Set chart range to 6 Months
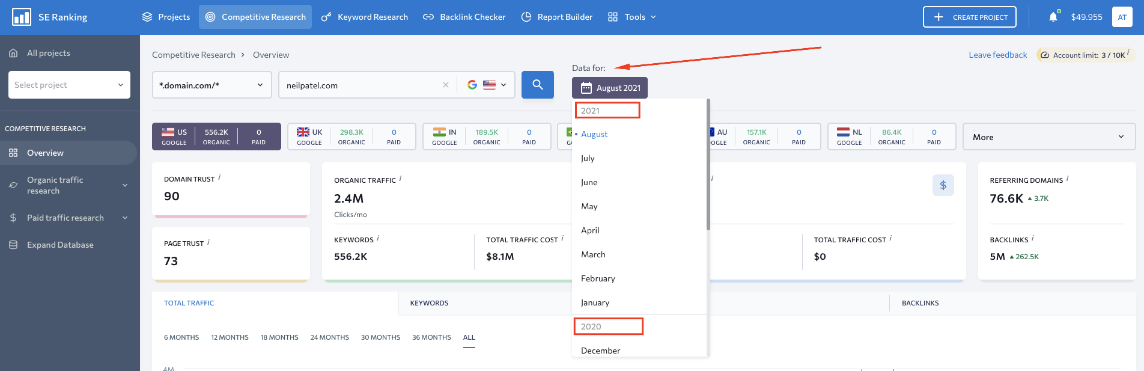1144x371 pixels. click(181, 337)
